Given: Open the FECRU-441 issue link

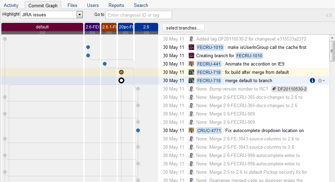Looking at the screenshot, I should 209,64.
